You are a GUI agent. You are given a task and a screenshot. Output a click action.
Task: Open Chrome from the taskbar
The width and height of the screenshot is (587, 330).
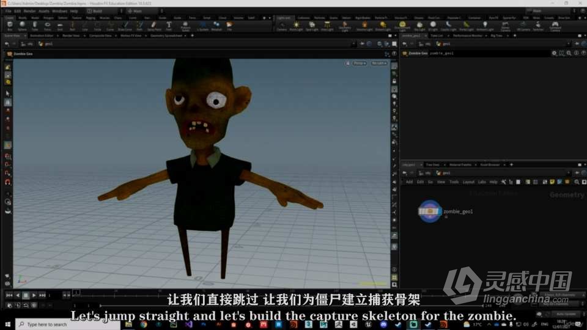pyautogui.click(x=144, y=324)
